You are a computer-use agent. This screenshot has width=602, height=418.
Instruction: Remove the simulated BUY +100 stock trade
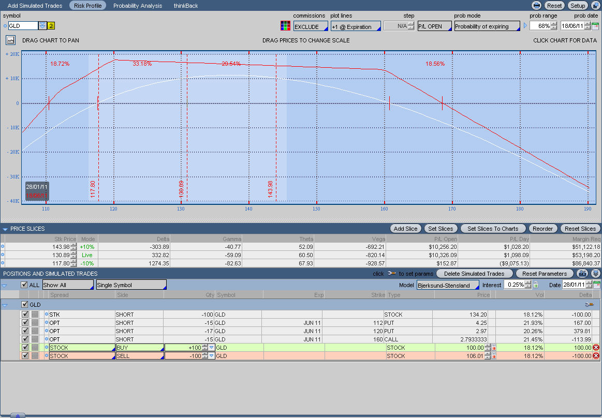point(595,348)
